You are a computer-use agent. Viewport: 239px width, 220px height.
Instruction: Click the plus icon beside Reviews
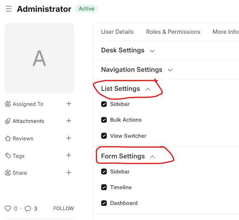pos(69,138)
